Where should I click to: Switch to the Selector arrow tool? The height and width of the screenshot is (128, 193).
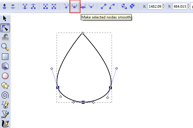click(x=5, y=18)
